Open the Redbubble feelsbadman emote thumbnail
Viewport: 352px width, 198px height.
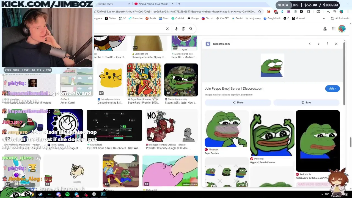[x=318, y=141]
